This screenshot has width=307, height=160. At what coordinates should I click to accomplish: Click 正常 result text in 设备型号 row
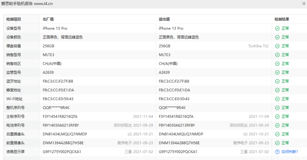(x=285, y=28)
